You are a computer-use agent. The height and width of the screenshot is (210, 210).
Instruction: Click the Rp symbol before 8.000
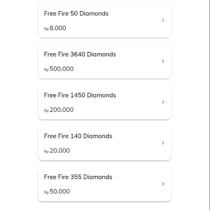(46, 29)
